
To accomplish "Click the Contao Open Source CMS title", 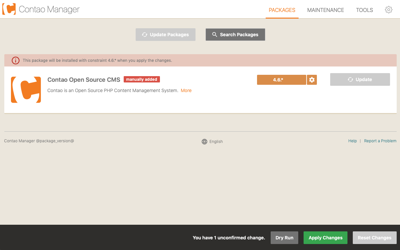I will pyautogui.click(x=84, y=80).
